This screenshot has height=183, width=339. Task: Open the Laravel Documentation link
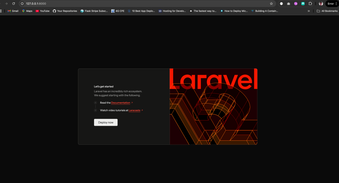point(121,103)
